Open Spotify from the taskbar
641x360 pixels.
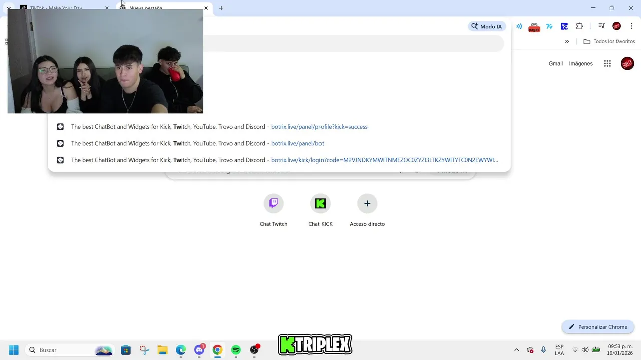[x=236, y=350]
